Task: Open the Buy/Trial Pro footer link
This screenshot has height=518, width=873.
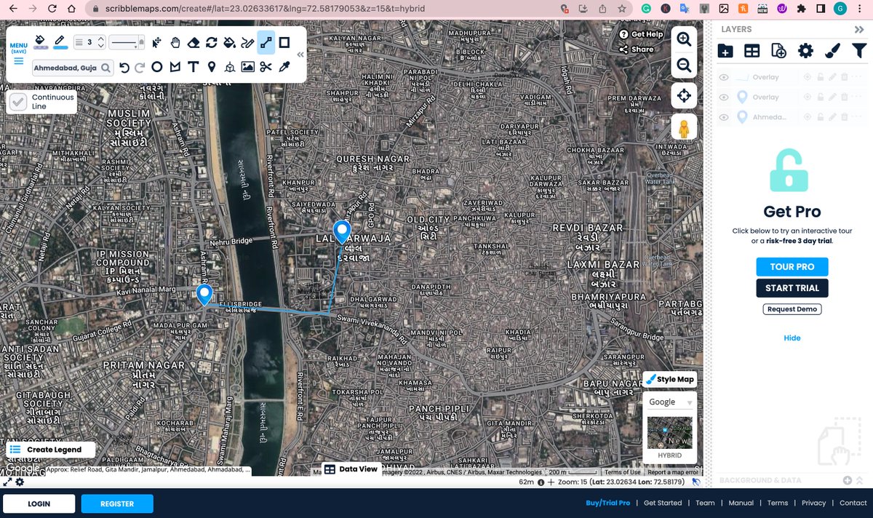Action: (608, 503)
